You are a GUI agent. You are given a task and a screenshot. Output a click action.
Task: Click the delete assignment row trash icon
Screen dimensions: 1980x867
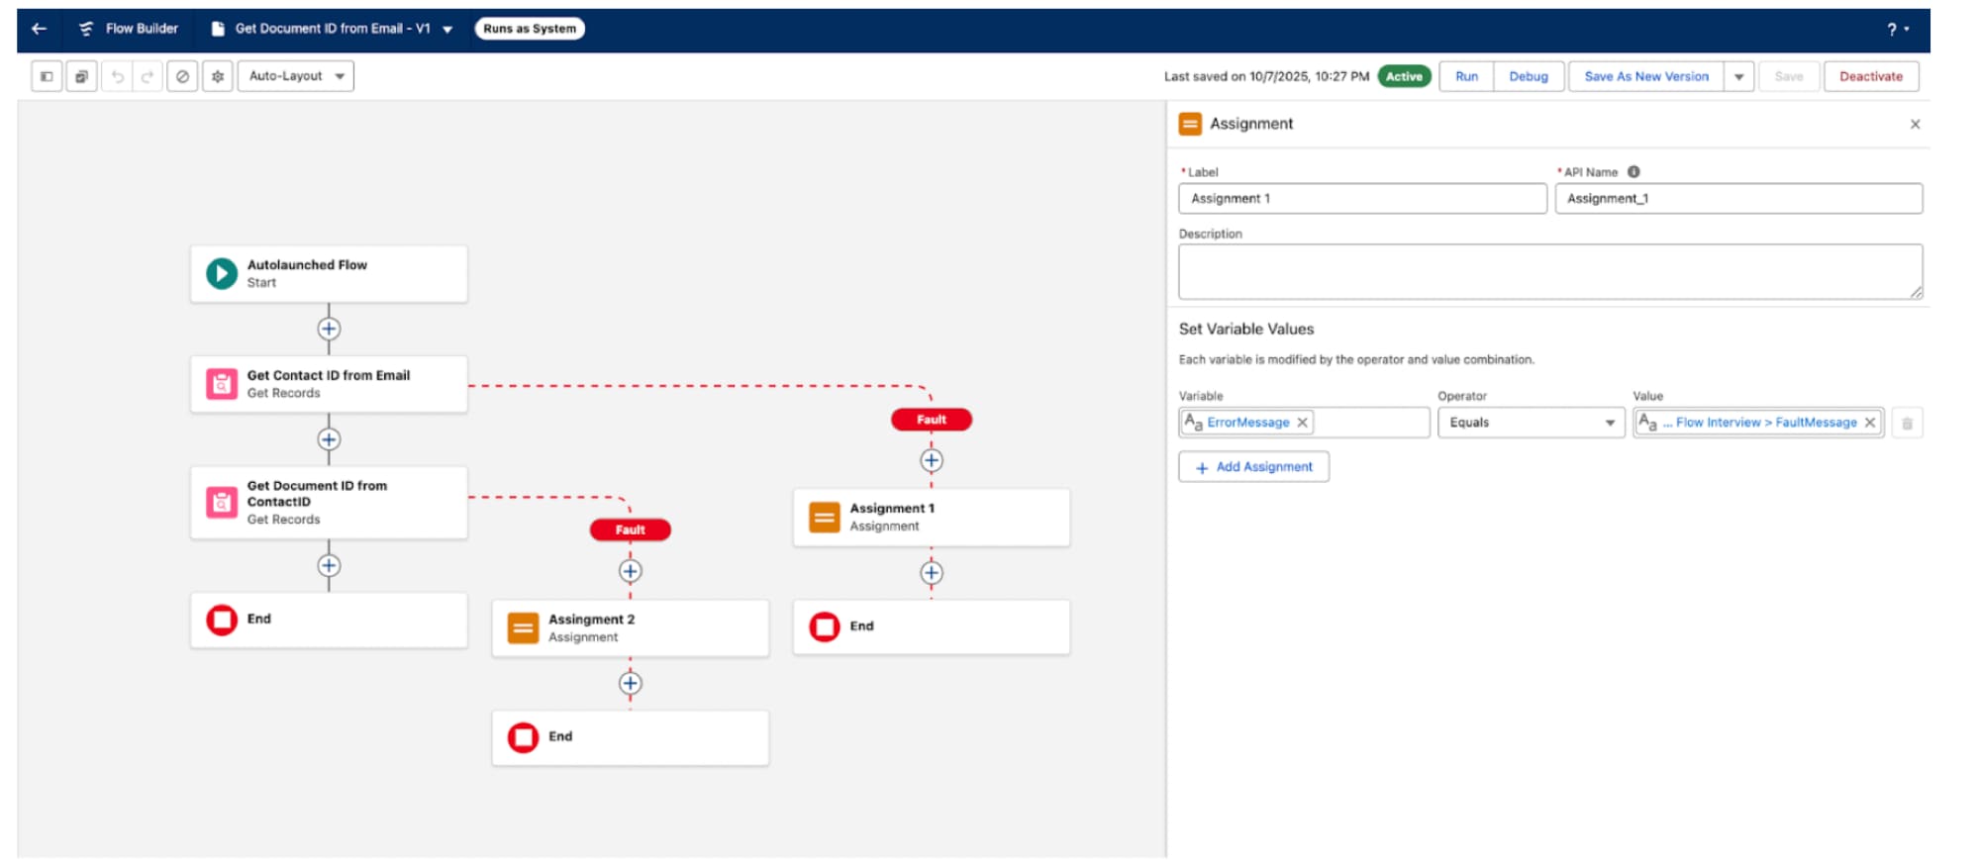[1907, 424]
